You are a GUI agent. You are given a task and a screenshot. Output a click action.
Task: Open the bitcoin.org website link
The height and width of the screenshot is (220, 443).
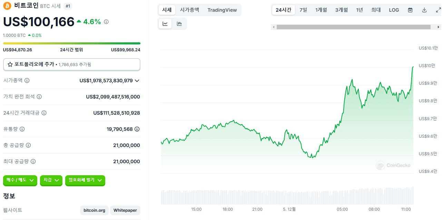[95, 210]
